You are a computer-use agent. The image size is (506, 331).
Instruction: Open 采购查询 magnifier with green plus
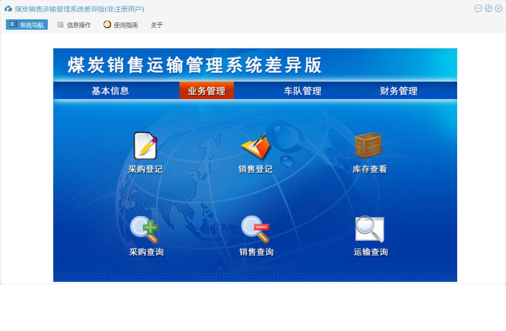coord(145,230)
